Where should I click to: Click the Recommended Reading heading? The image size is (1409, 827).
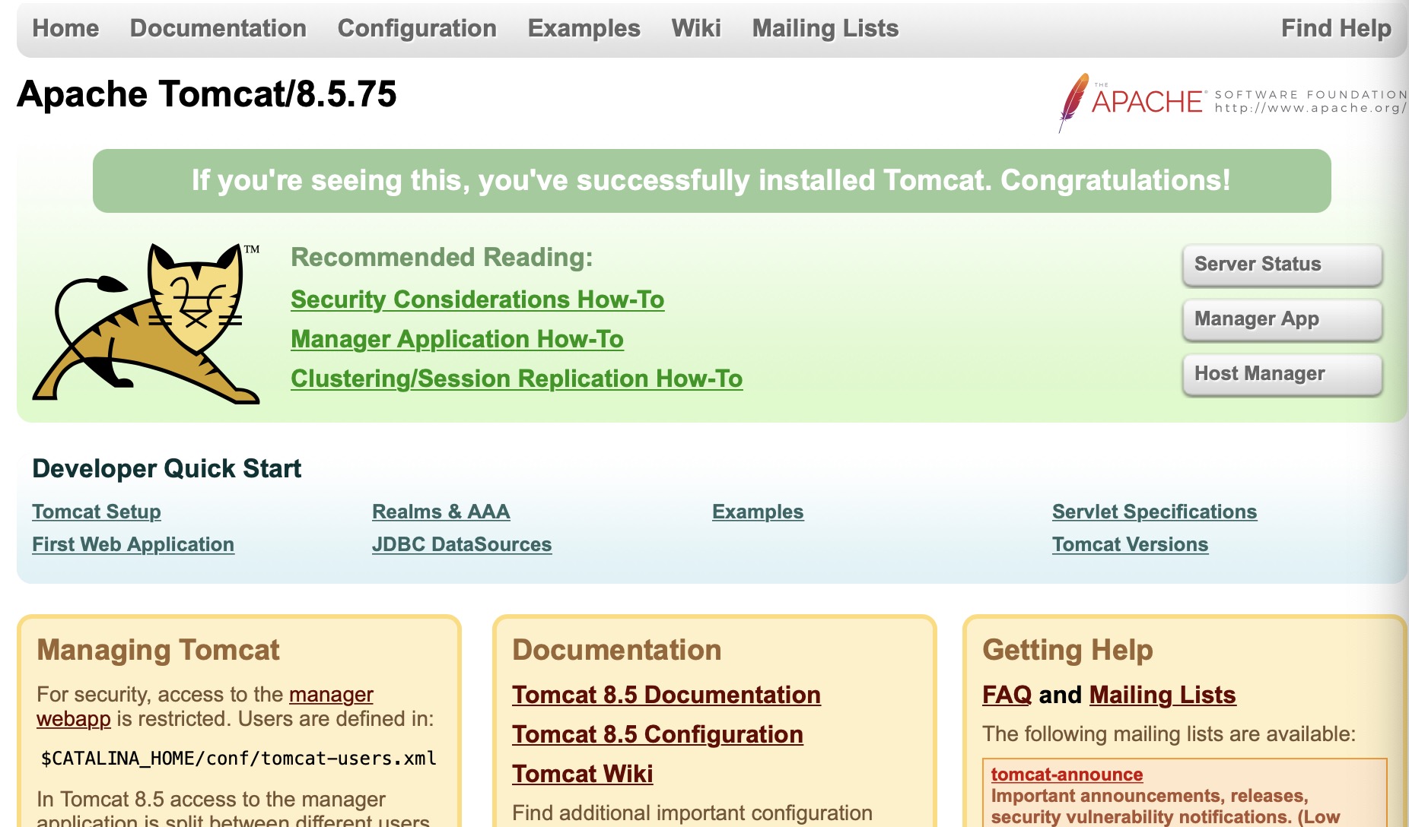click(442, 258)
